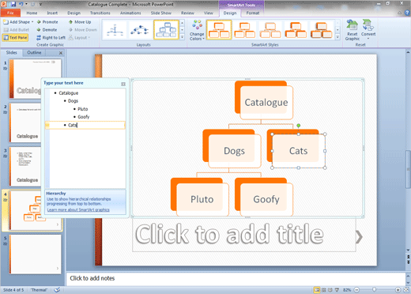
Task: Select second SmartArt style thumbnail
Action: (244, 30)
